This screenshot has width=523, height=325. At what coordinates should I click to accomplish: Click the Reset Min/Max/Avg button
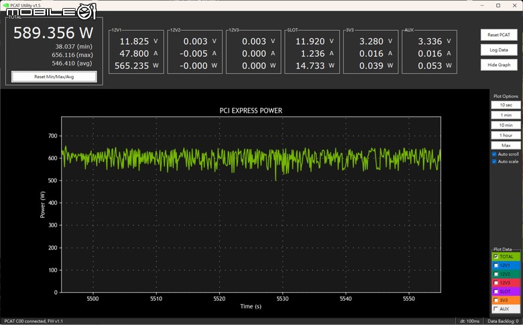pos(54,76)
